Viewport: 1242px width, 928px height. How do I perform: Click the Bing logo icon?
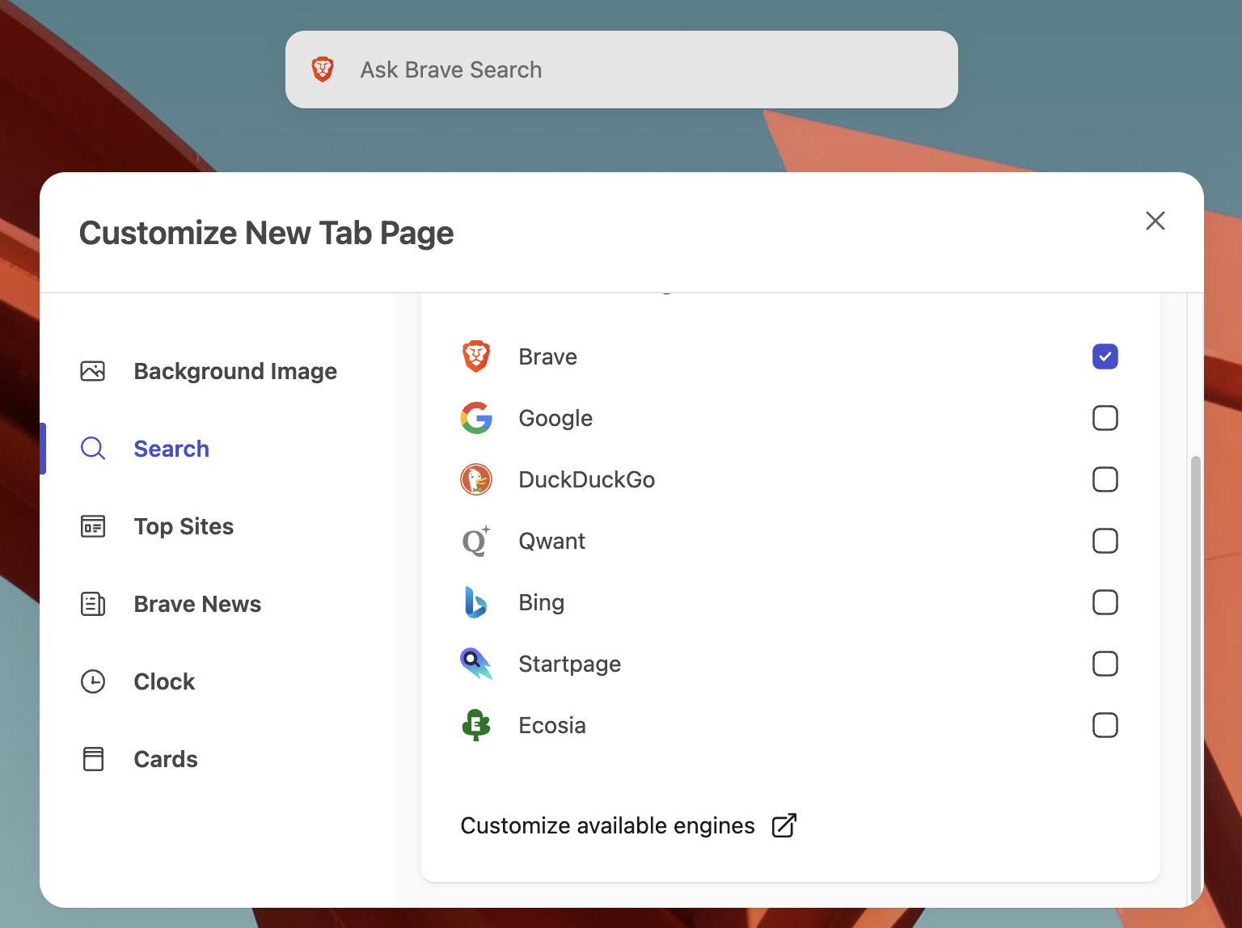coord(475,602)
